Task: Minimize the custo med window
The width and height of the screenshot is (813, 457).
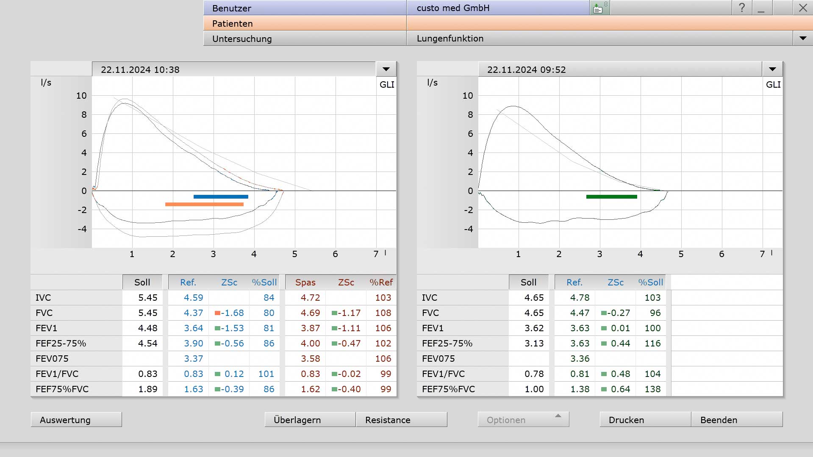Action: tap(761, 8)
